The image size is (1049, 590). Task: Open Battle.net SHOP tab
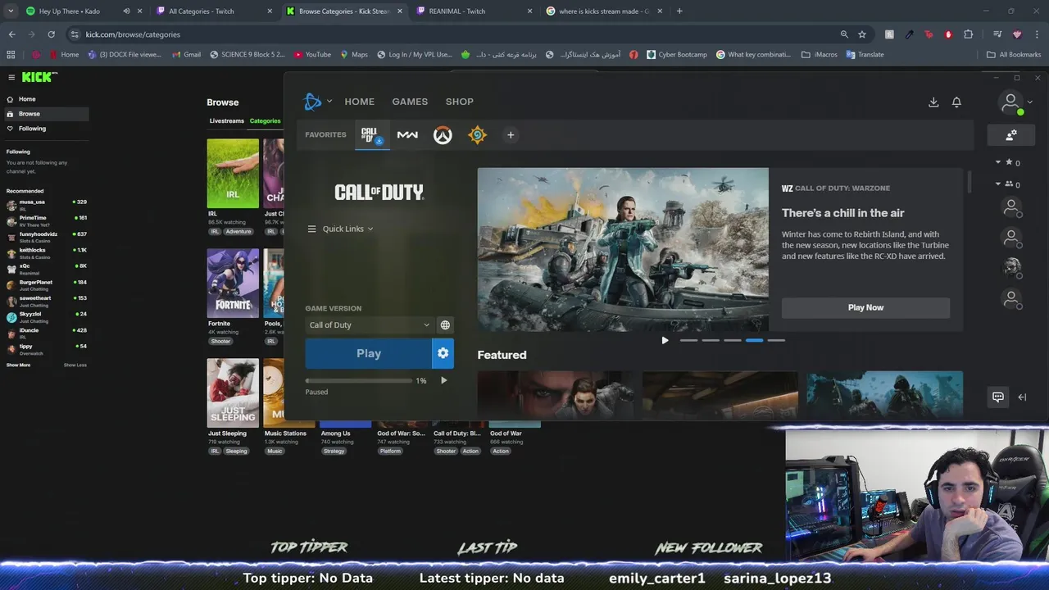[x=459, y=102]
